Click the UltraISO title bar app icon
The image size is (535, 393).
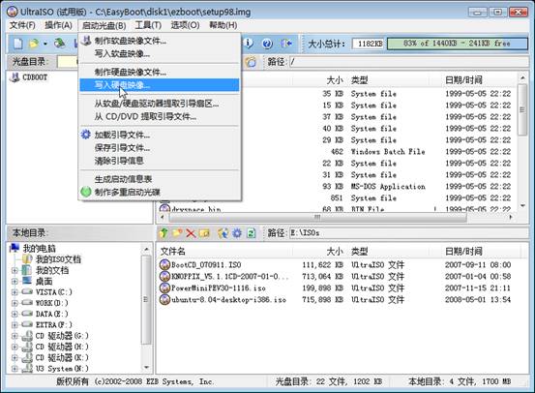coord(13,12)
